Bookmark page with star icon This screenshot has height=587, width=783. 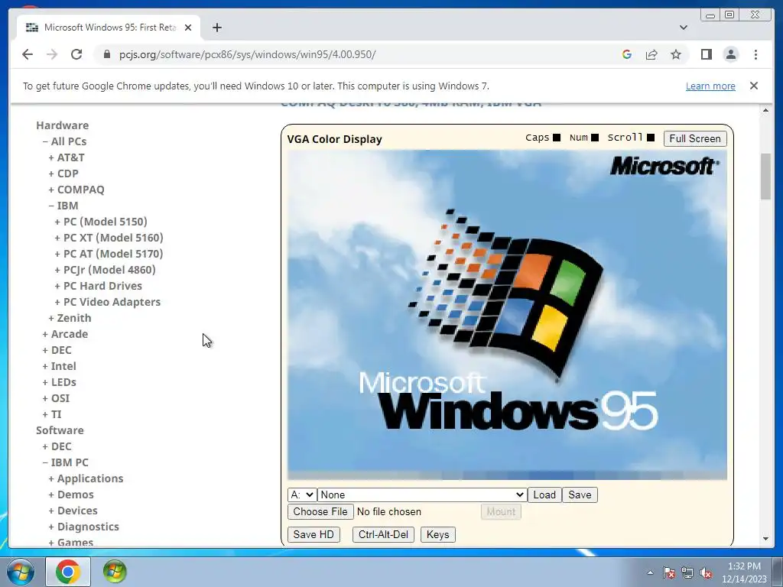(676, 54)
